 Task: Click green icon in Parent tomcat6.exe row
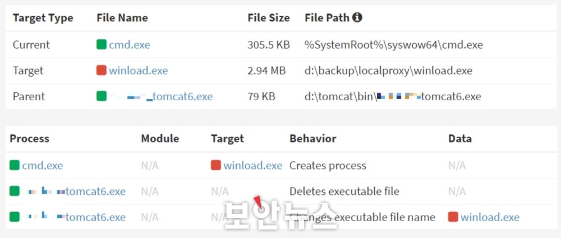click(102, 96)
